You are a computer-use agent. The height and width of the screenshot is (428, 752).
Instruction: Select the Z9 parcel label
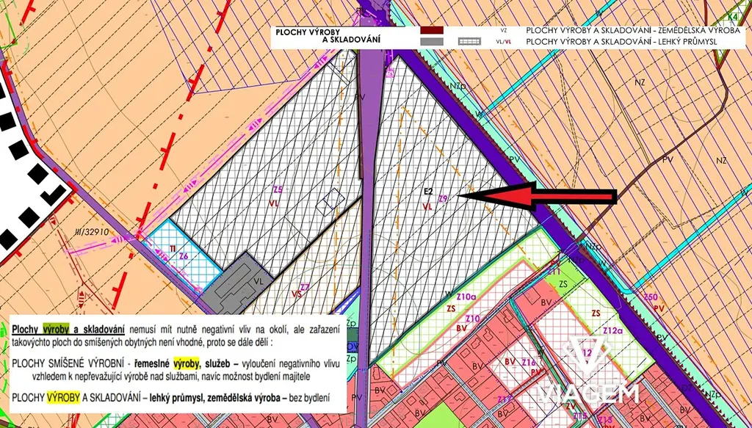[x=443, y=199]
